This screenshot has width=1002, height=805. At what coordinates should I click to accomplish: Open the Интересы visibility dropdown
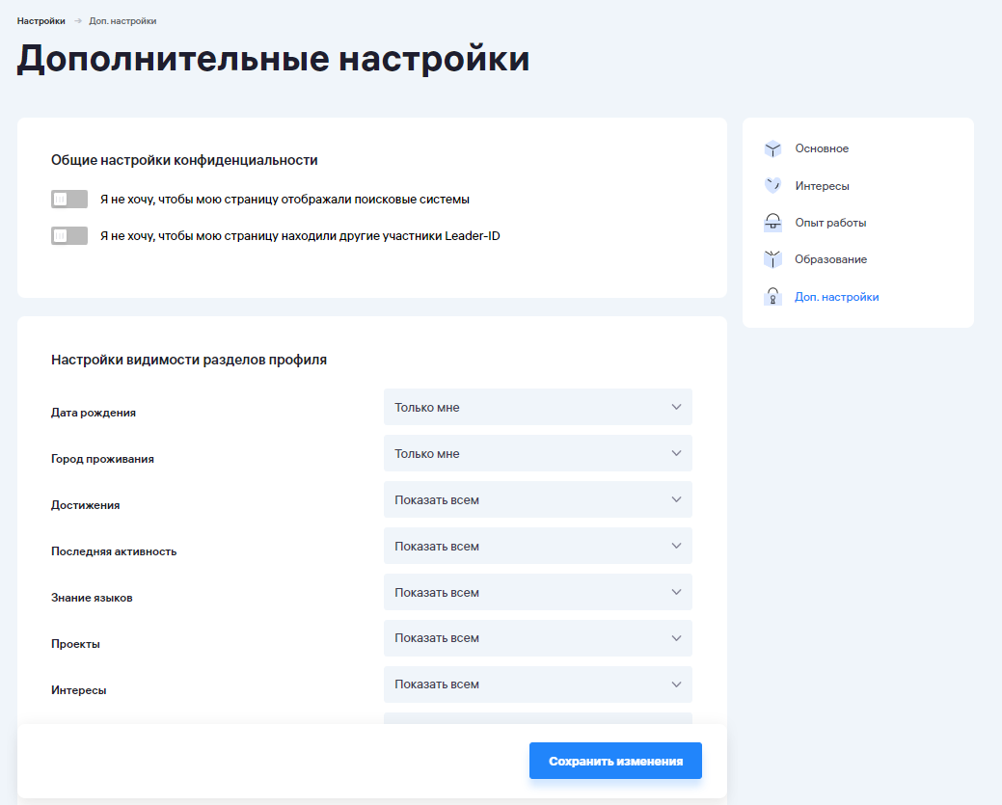click(x=537, y=684)
